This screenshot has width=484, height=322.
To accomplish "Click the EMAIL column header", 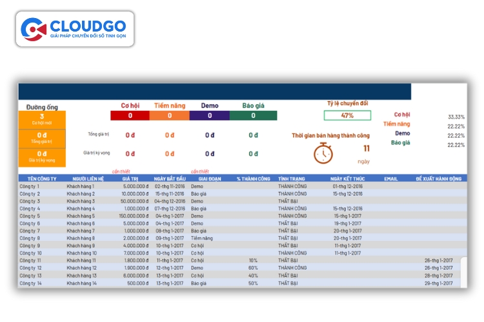I will [x=391, y=178].
